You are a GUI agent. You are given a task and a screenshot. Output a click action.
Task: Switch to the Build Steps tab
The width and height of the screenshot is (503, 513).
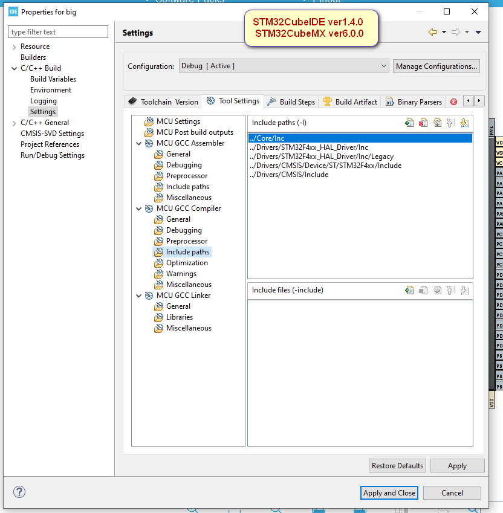click(x=291, y=102)
